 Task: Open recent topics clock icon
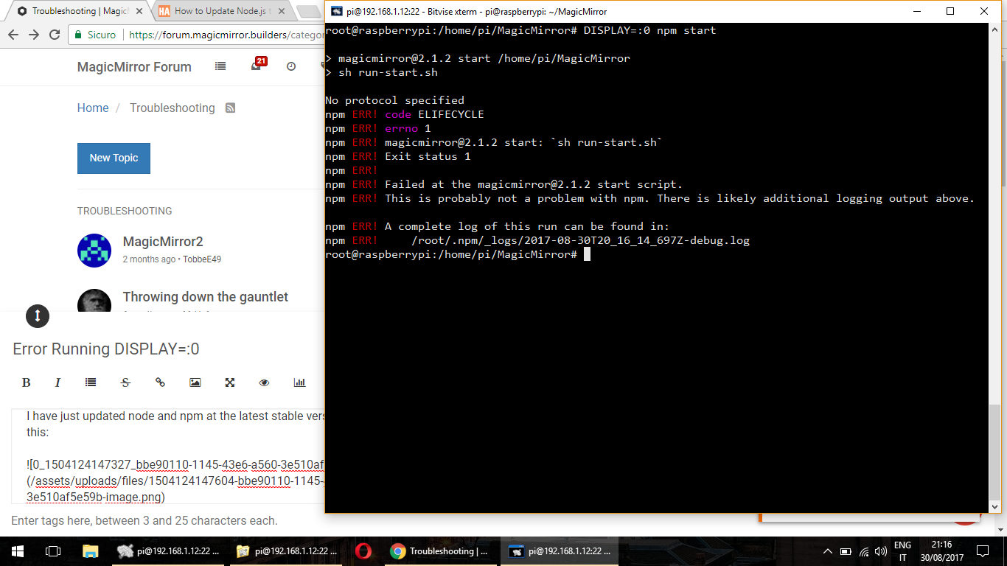click(x=291, y=66)
